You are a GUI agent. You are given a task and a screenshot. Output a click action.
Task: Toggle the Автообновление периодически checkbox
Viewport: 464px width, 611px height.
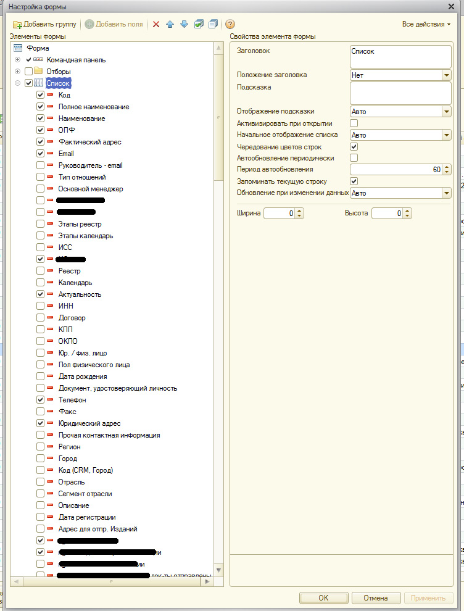[354, 158]
